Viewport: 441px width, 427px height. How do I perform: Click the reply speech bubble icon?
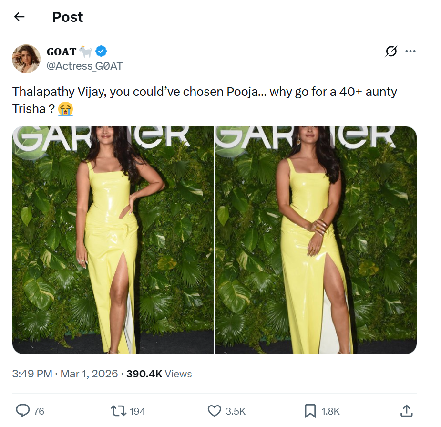pyautogui.click(x=23, y=410)
